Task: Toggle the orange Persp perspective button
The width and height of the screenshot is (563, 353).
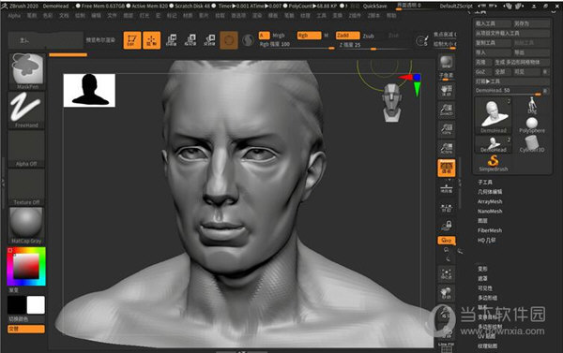Action: 447,168
